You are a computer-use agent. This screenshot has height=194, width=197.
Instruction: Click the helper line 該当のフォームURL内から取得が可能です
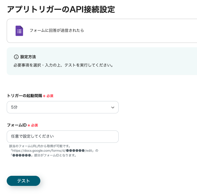point(40,146)
